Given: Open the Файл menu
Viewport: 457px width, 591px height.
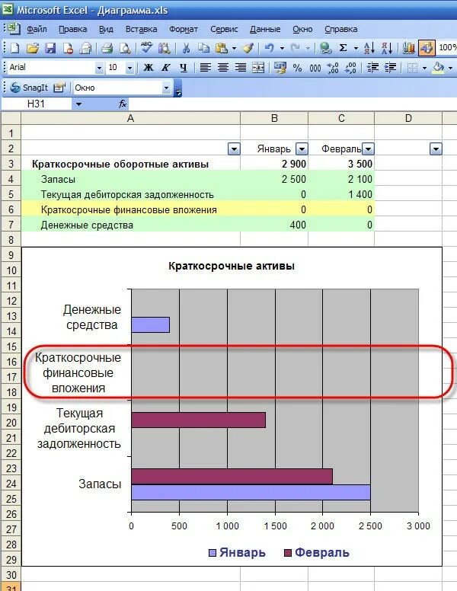Looking at the screenshot, I should tap(37, 29).
